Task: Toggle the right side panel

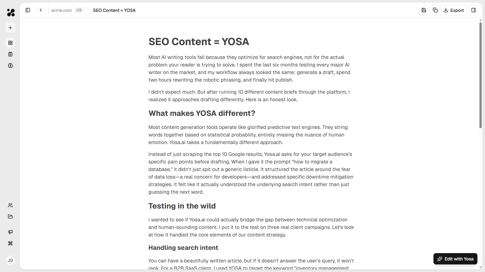Action: tap(474, 10)
